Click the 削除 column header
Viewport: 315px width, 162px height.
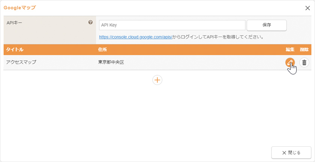click(304, 50)
